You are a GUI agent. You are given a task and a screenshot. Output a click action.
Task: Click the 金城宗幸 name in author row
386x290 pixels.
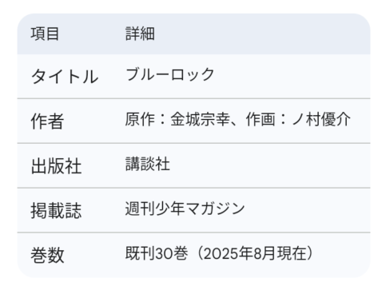point(201,119)
